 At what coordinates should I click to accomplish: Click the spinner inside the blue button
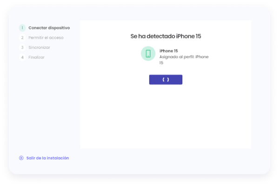pos(166,80)
